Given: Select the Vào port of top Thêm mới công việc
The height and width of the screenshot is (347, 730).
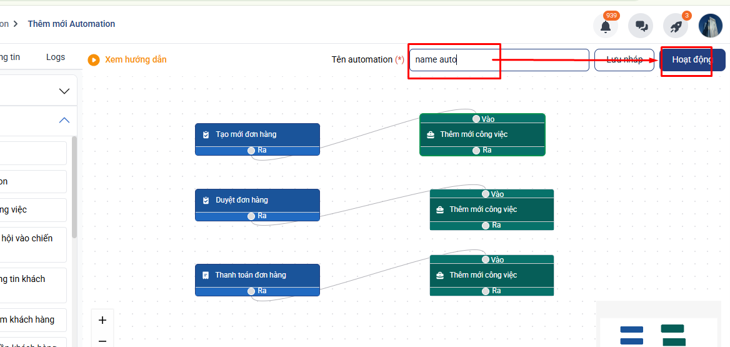Looking at the screenshot, I should pos(476,119).
